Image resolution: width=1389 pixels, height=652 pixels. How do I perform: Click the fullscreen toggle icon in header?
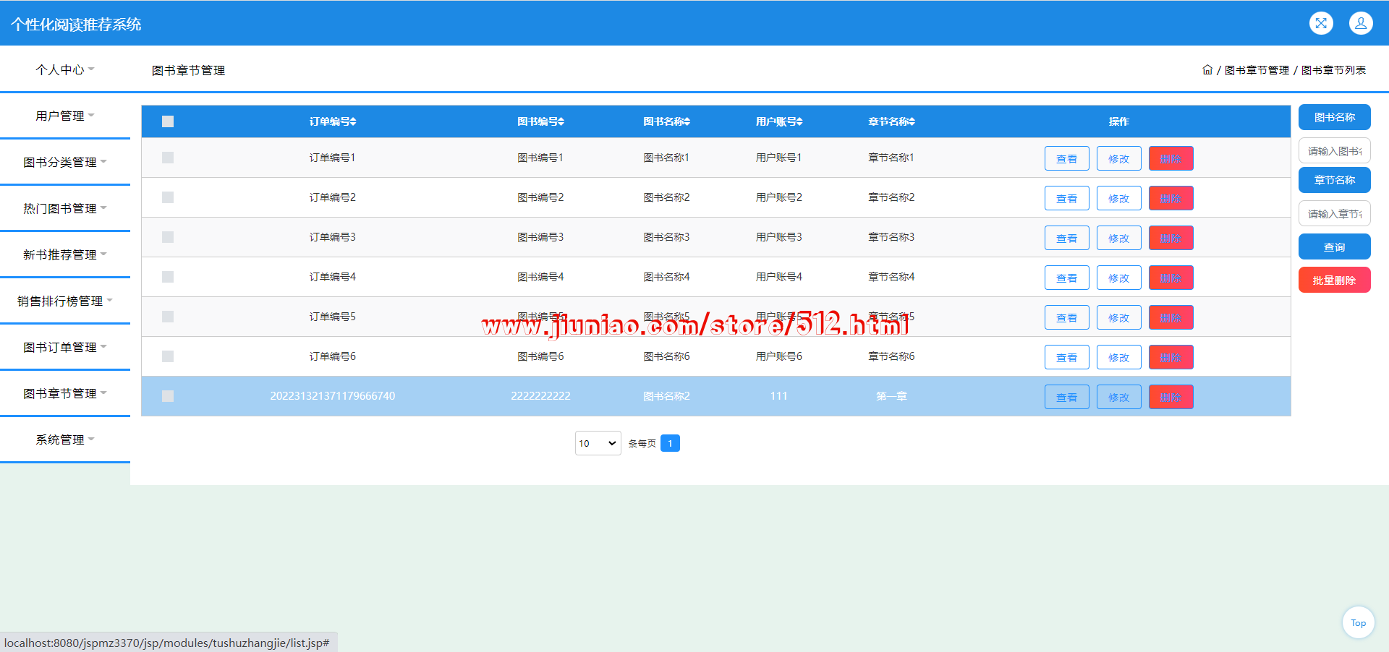[x=1321, y=23]
